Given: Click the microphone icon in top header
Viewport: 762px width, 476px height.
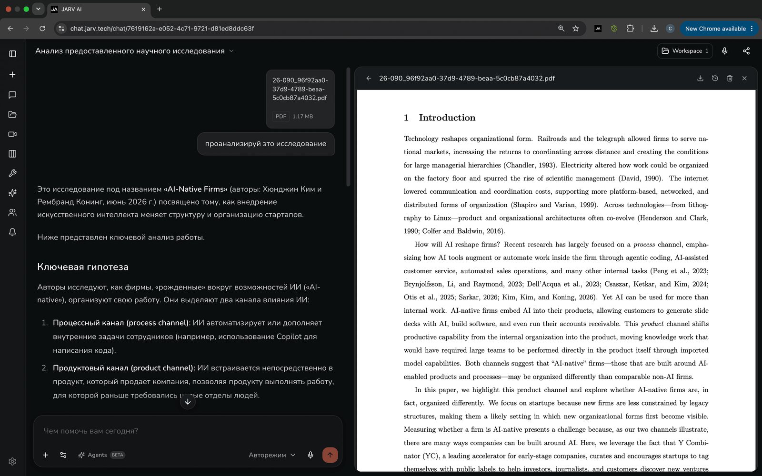Looking at the screenshot, I should click(x=724, y=51).
